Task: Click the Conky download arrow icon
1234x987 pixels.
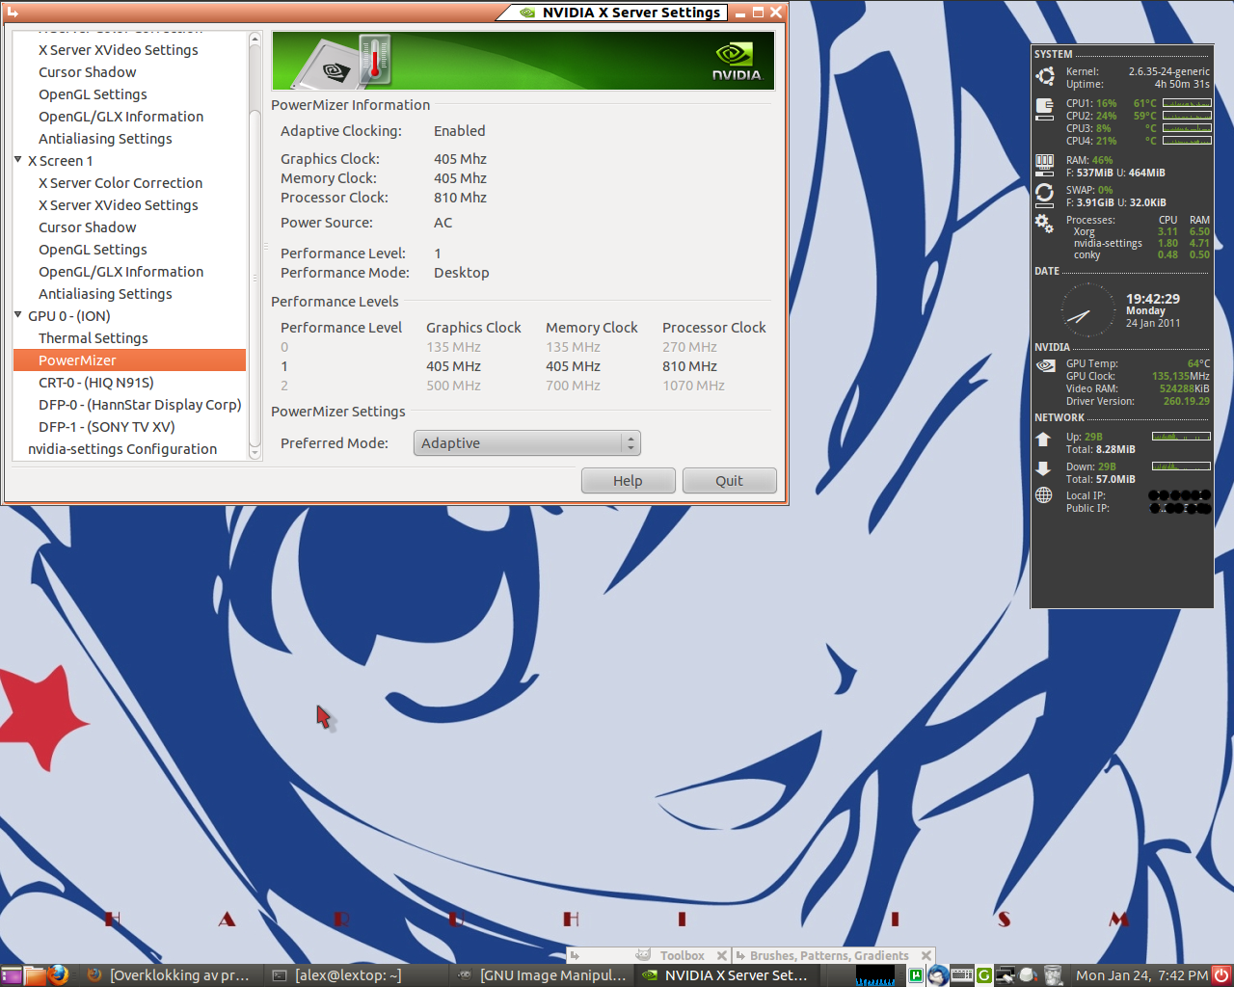Action: (1043, 468)
